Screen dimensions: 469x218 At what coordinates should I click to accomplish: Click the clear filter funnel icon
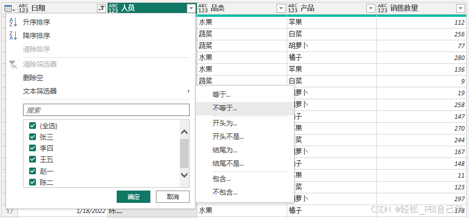pos(13,64)
